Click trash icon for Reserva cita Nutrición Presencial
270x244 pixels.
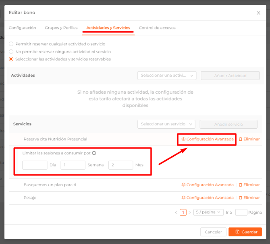click(x=241, y=139)
